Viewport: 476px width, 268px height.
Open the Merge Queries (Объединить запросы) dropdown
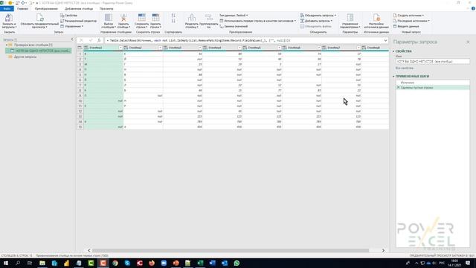click(x=318, y=15)
